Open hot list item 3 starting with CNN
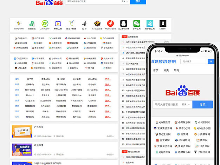This screenshot has width=220, height=165. (135, 53)
